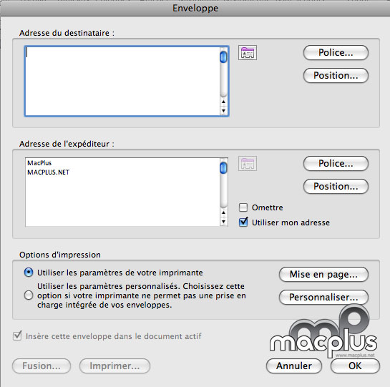Click in the recipient address text field

coord(122,81)
